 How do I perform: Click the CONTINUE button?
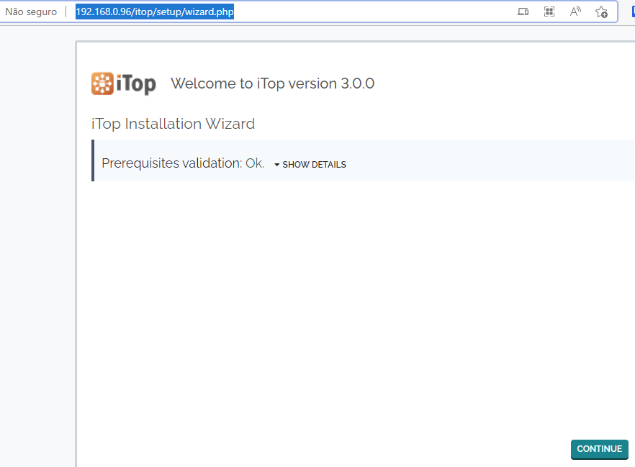point(599,449)
